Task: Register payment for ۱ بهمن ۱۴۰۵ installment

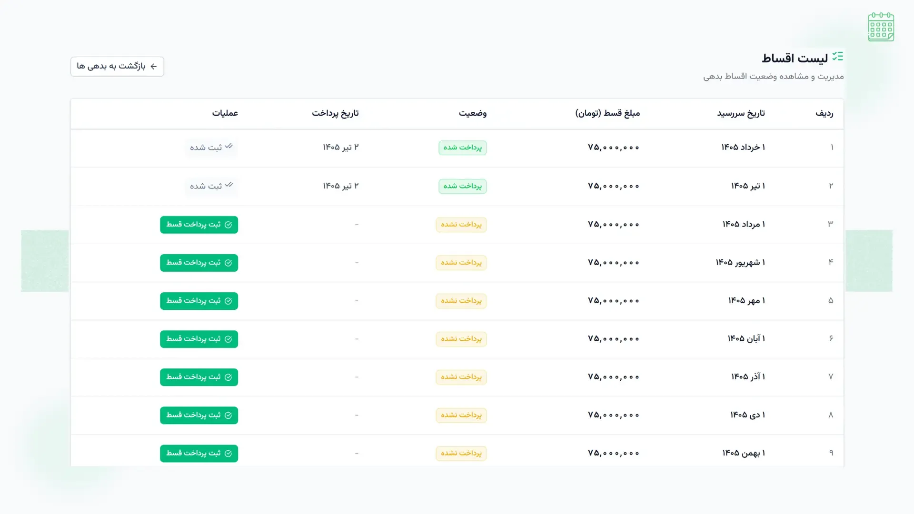Action: [x=199, y=453]
